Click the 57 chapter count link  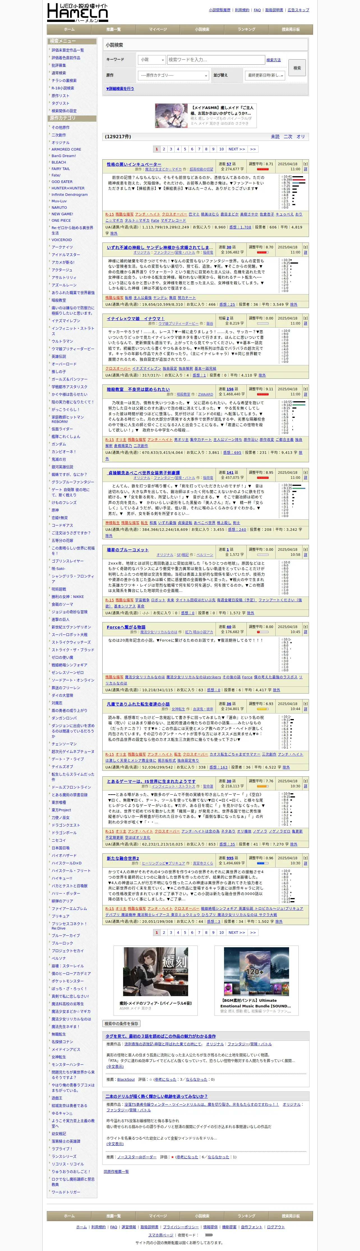coord(229,164)
